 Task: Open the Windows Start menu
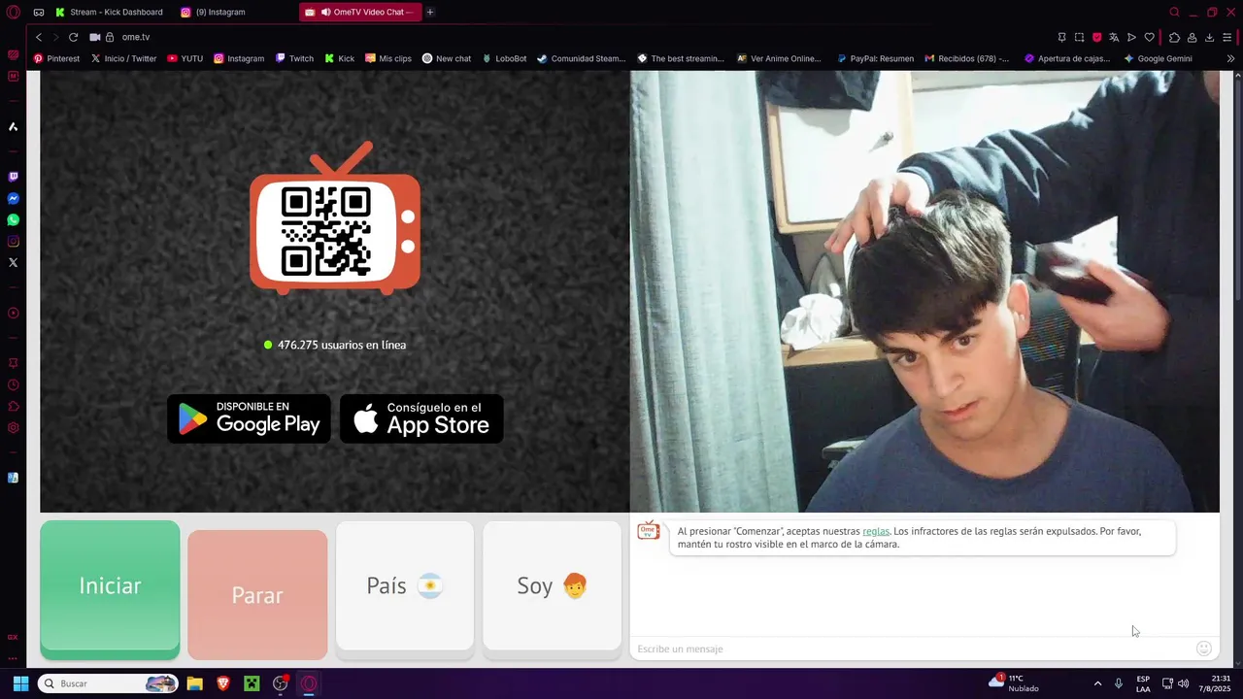[x=19, y=683]
